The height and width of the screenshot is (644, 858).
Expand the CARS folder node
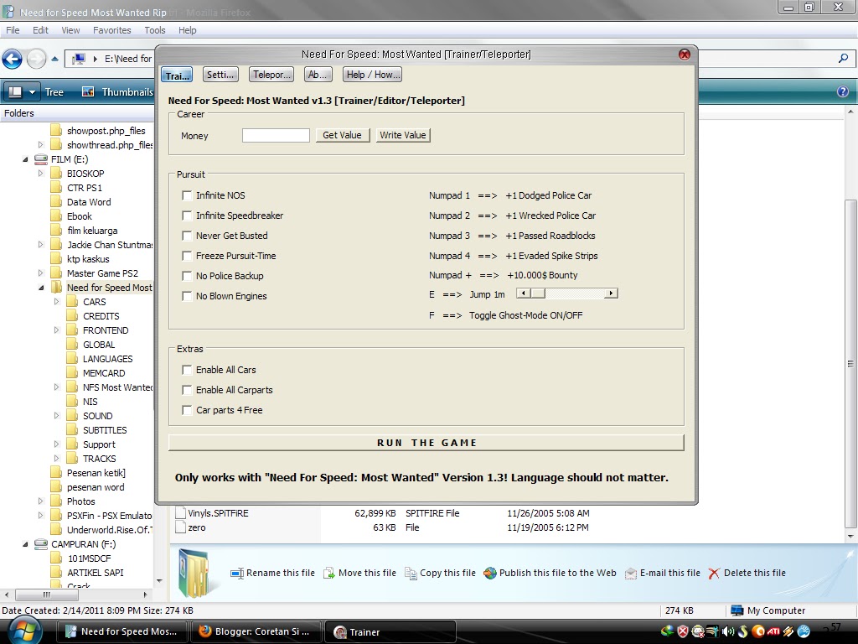56,302
